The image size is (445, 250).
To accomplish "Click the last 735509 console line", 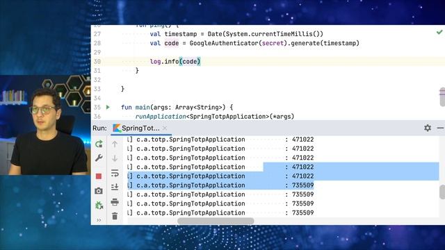I will click(x=220, y=212).
